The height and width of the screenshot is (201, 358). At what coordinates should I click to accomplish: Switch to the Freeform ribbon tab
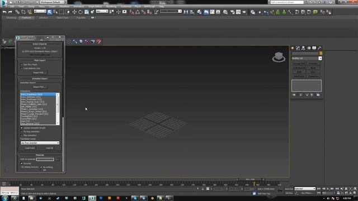point(26,17)
